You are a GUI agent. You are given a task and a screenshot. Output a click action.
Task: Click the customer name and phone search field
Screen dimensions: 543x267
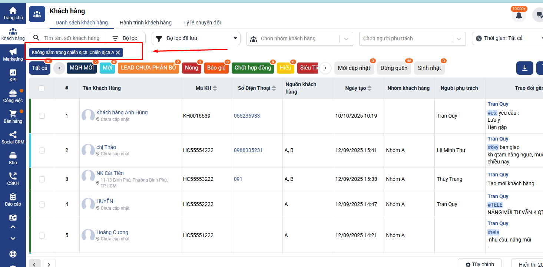(x=71, y=38)
